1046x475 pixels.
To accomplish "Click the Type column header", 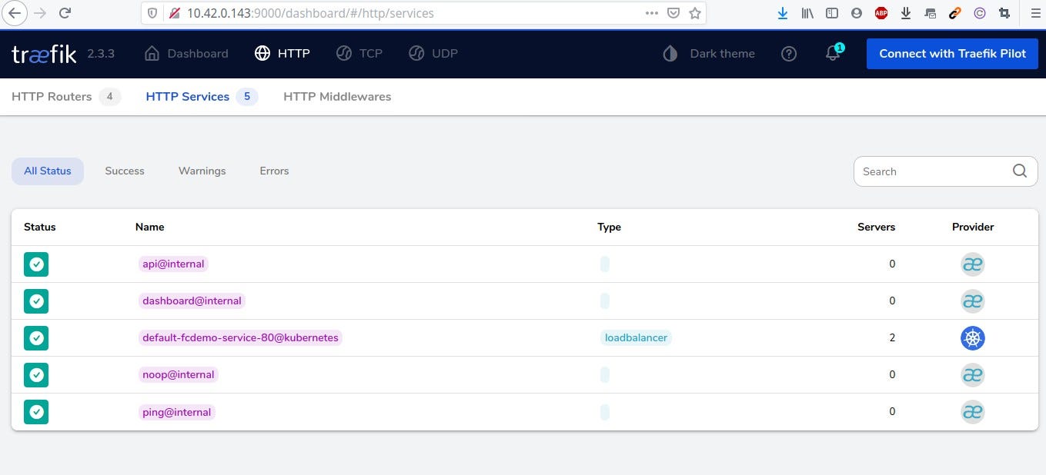I will click(609, 228).
